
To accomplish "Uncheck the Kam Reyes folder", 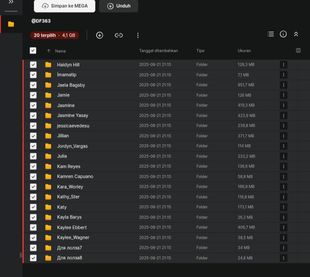I will (x=33, y=166).
